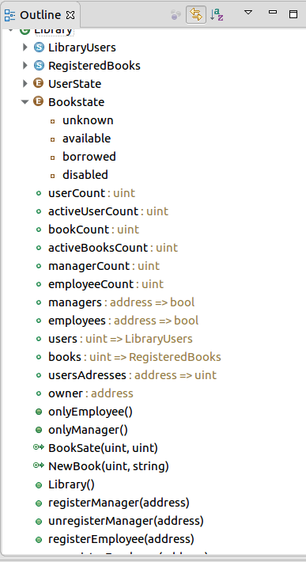Click the onlyEmployee modifier icon
Image resolution: width=306 pixels, height=562 pixels.
(x=39, y=412)
